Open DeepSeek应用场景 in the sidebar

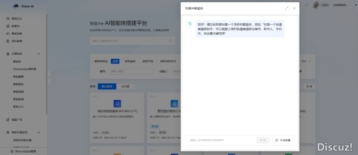click(x=25, y=69)
